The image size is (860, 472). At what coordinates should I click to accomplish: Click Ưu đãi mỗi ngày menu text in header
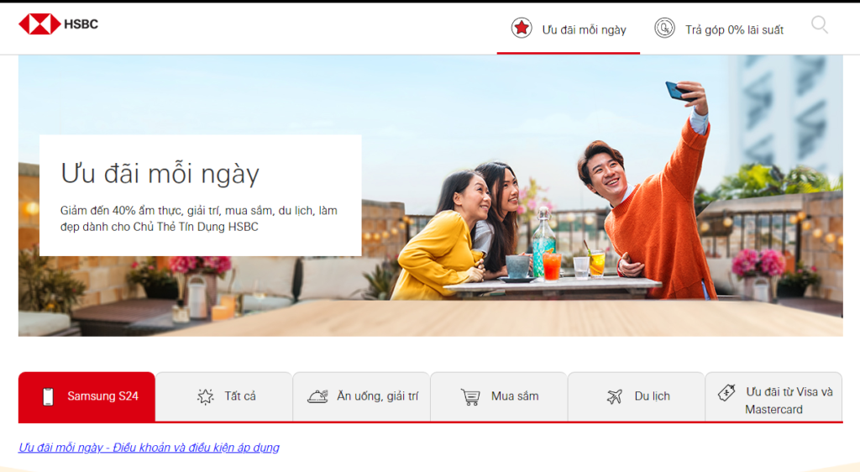pos(584,29)
